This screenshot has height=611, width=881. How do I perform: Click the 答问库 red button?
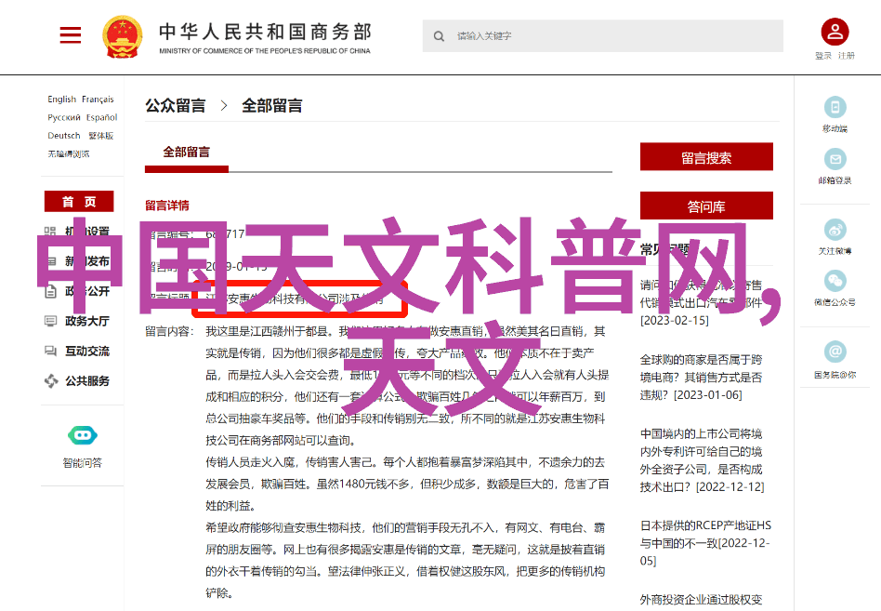tap(706, 206)
